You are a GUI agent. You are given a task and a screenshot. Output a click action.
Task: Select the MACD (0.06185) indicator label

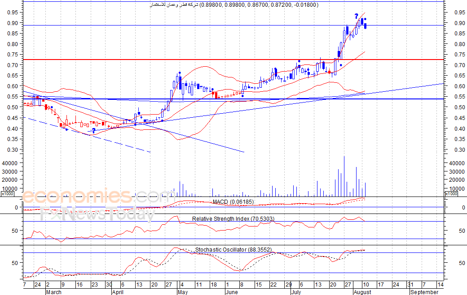233,202
